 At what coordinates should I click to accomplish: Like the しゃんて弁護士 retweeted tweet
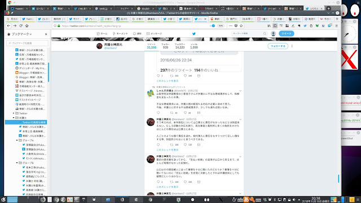tap(185, 113)
